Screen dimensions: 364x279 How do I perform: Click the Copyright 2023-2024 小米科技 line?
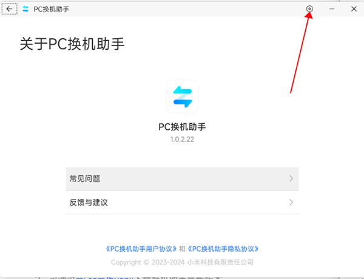click(182, 262)
